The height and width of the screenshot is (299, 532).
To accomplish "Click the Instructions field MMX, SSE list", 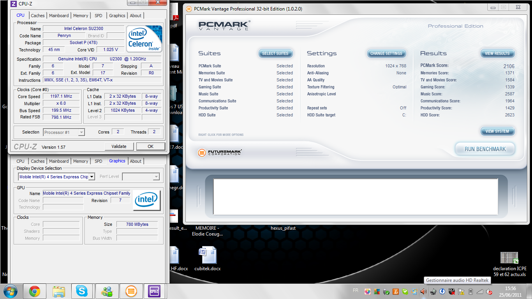I will click(x=102, y=80).
